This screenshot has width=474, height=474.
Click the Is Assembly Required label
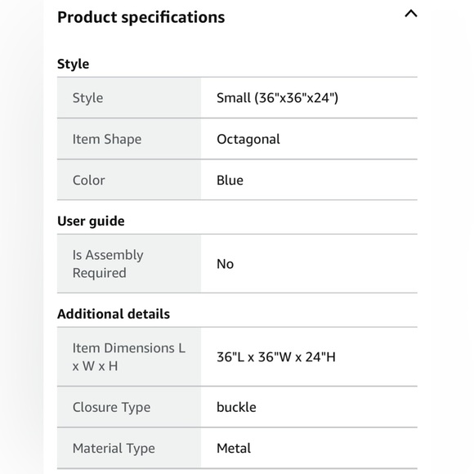pyautogui.click(x=108, y=264)
